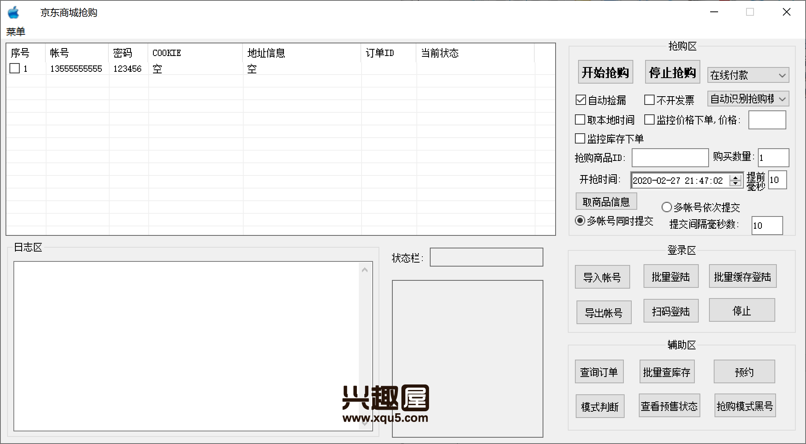Choose 多帐号同时提交 radio button
This screenshot has height=444, width=806.
pyautogui.click(x=580, y=220)
